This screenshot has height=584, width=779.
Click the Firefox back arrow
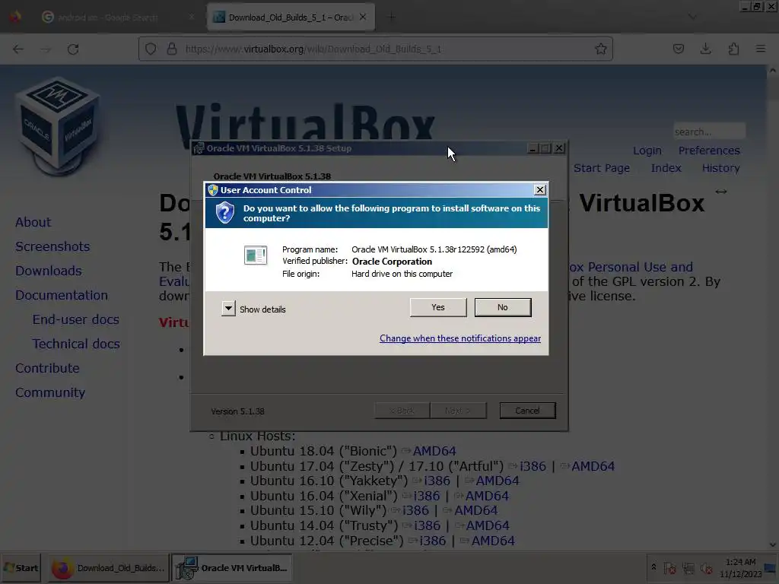click(18, 49)
